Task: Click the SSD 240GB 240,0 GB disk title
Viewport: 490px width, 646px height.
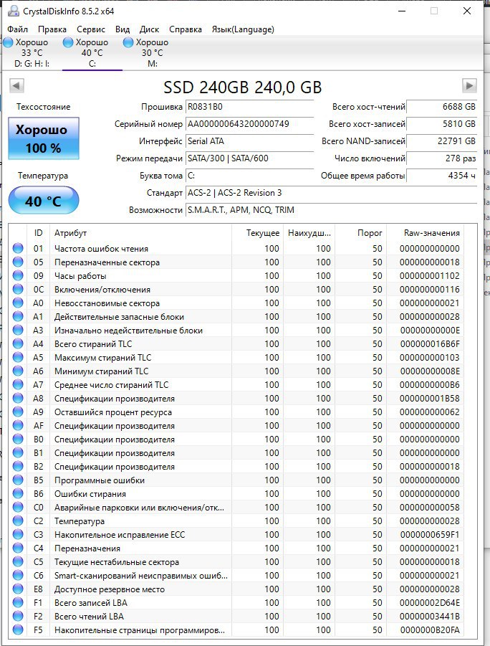Action: (243, 87)
